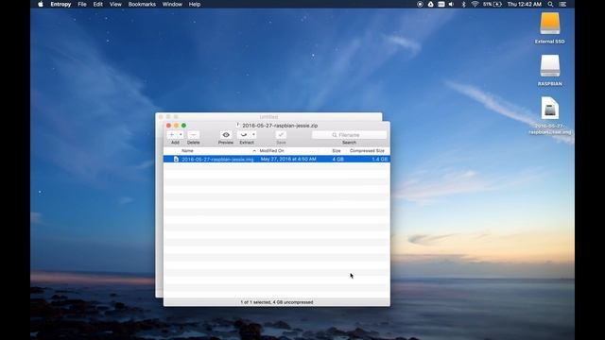
Task: Sort by Size column header
Action: click(337, 151)
